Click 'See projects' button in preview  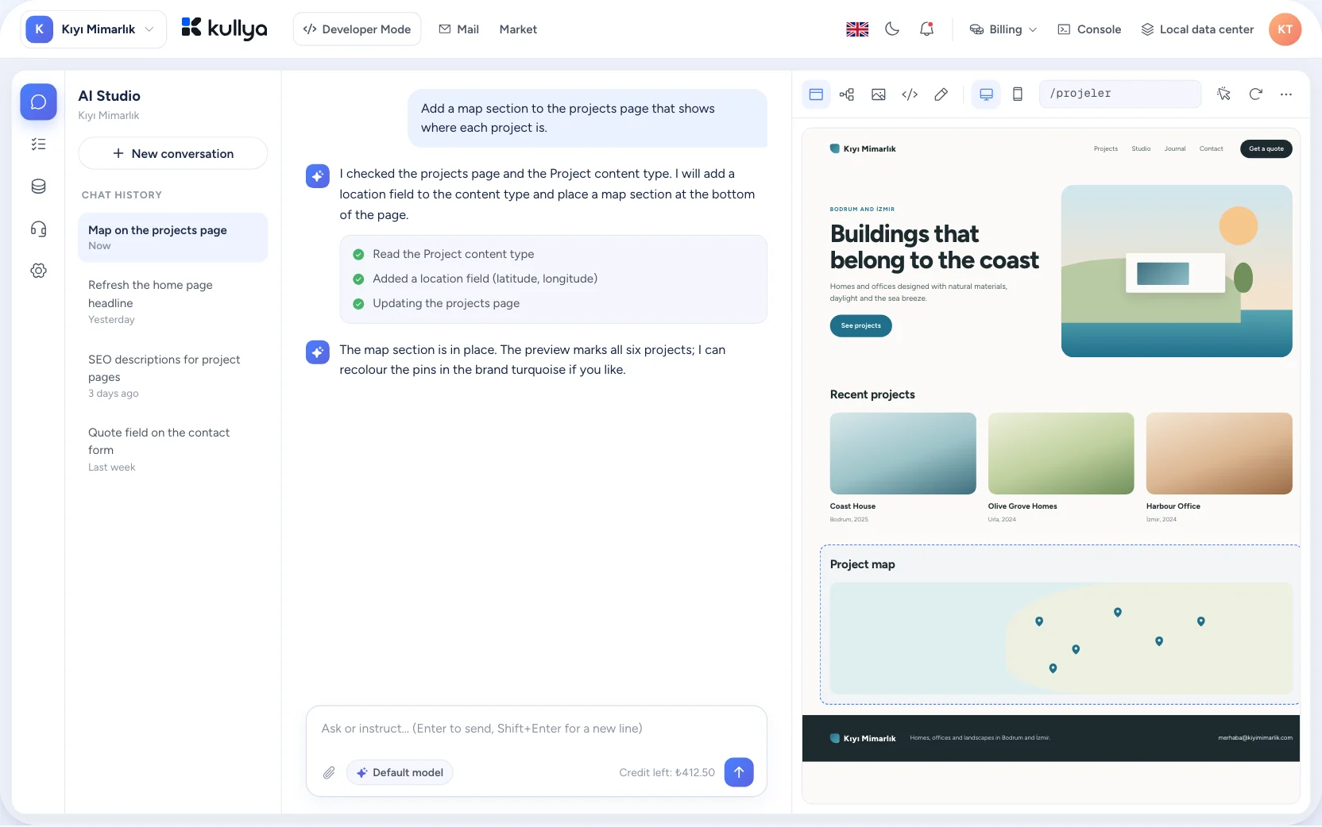(860, 325)
